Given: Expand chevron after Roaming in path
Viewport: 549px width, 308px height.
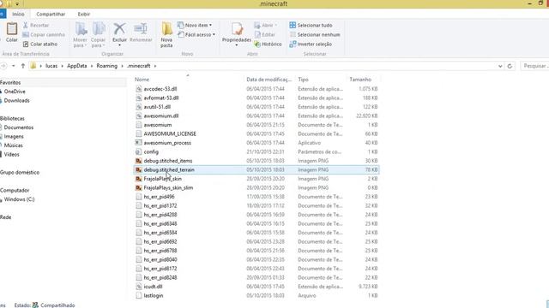Looking at the screenshot, I should tap(122, 66).
